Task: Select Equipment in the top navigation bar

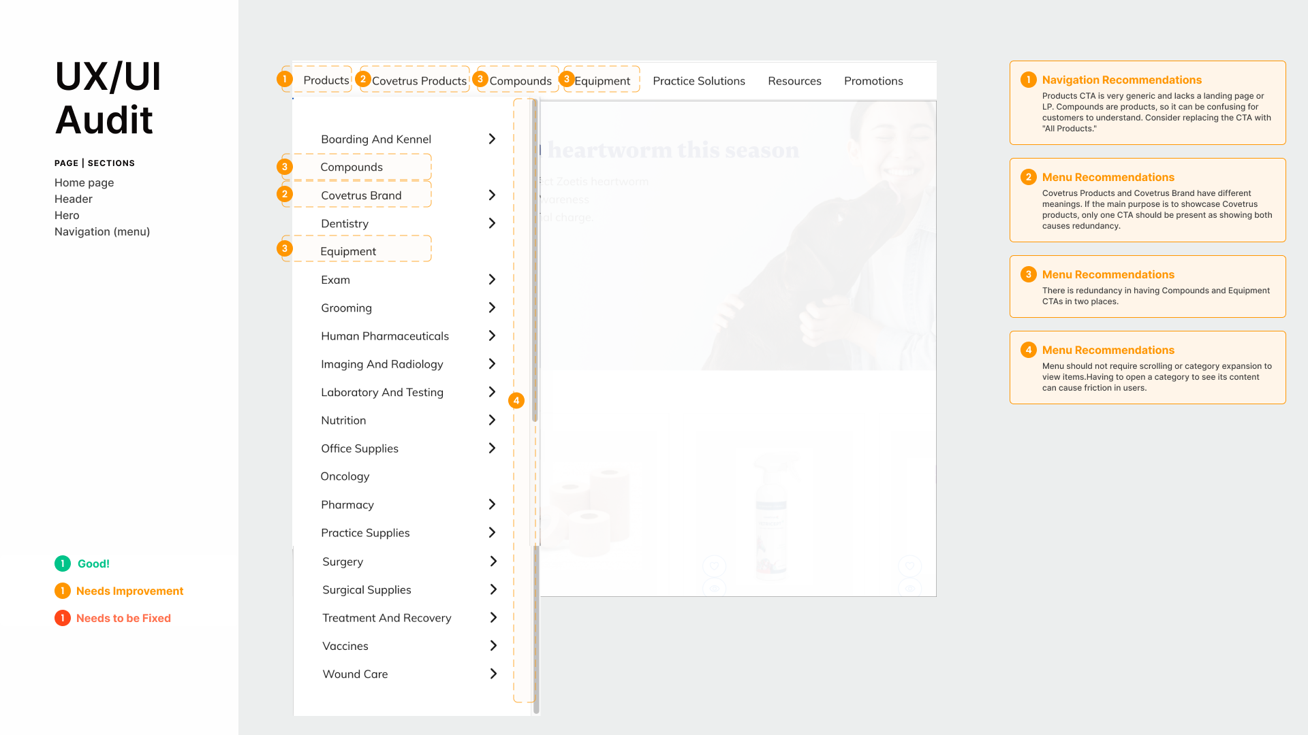Action: 602,81
